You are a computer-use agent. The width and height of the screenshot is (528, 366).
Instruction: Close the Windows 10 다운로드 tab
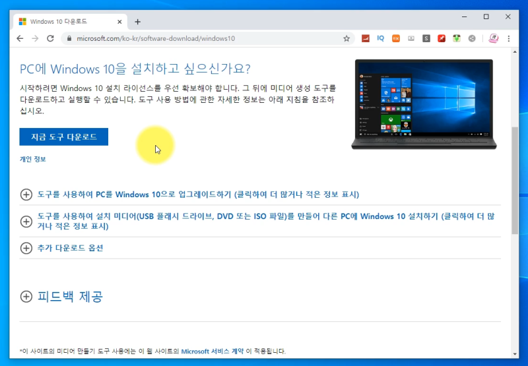pyautogui.click(x=119, y=22)
